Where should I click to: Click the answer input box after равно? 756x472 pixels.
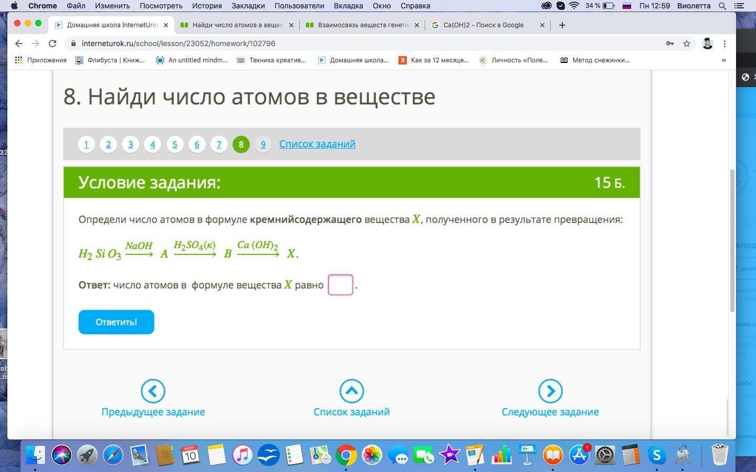pos(340,285)
